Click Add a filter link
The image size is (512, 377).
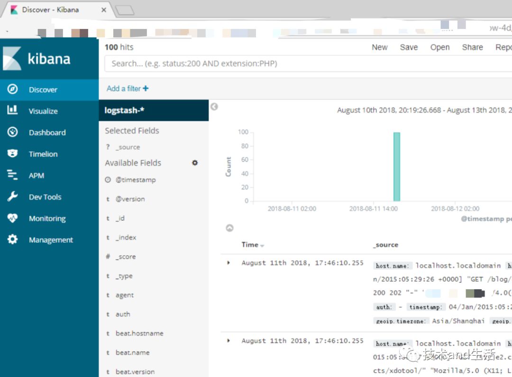coord(128,89)
